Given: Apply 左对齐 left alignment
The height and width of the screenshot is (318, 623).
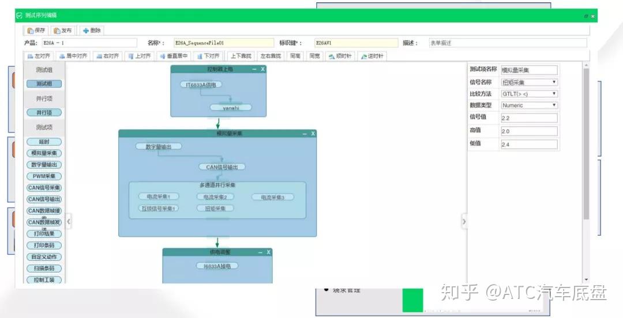Looking at the screenshot, I should pyautogui.click(x=39, y=56).
